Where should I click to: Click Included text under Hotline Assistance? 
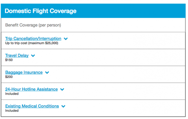[12, 94]
